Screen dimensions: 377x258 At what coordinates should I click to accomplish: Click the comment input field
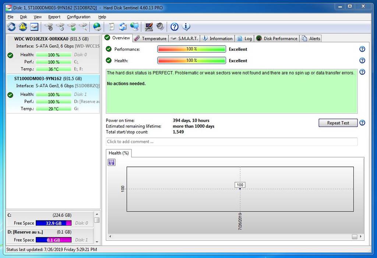231,142
